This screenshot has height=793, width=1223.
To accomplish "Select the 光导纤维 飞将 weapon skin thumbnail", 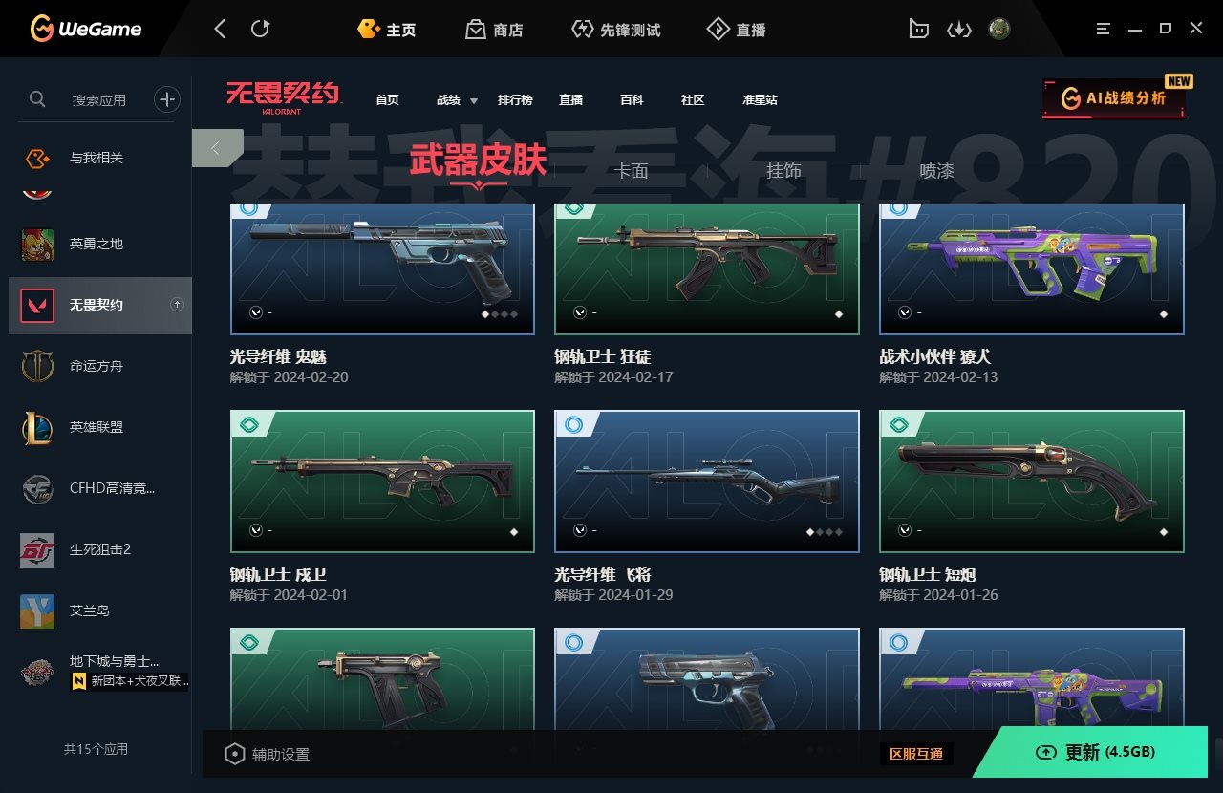I will pyautogui.click(x=707, y=482).
